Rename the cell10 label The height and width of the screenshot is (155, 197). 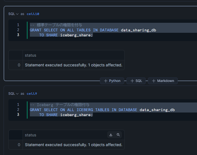pyautogui.click(x=33, y=14)
